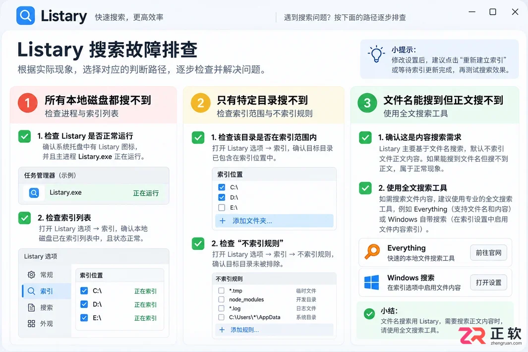
Task: Select the 索引 settings tab
Action: [x=47, y=291]
